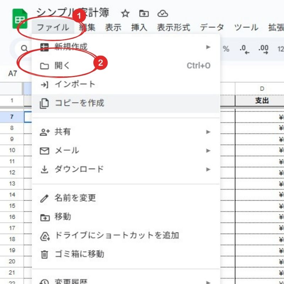Open the 編集 menu
Screen dimensions: 284x284
(87, 28)
